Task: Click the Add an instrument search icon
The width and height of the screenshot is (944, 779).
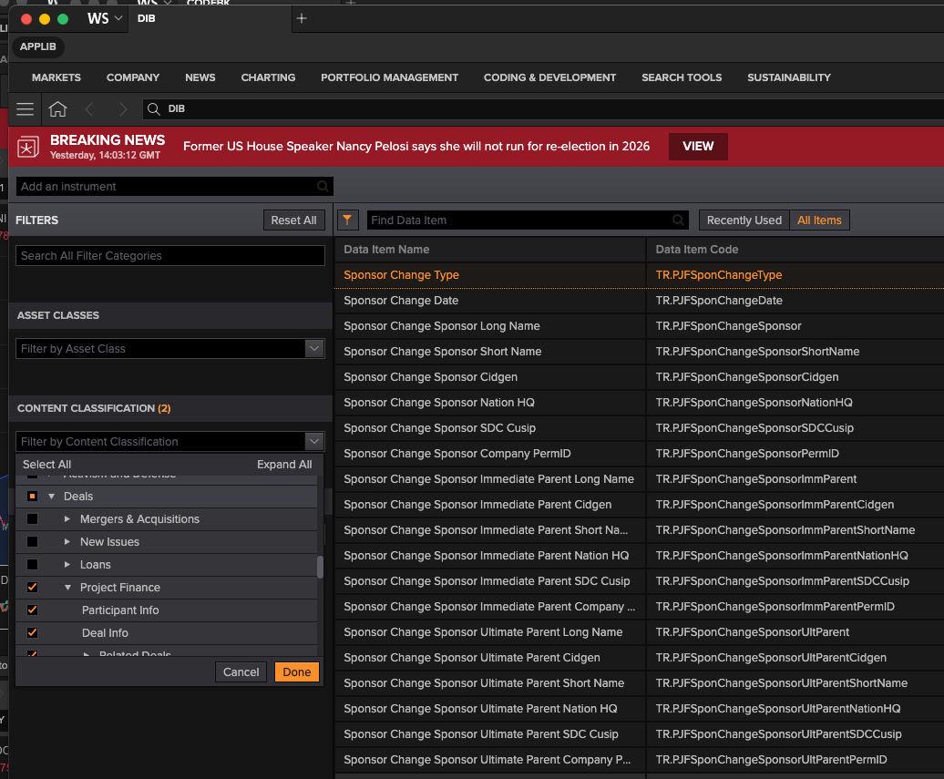Action: point(323,187)
